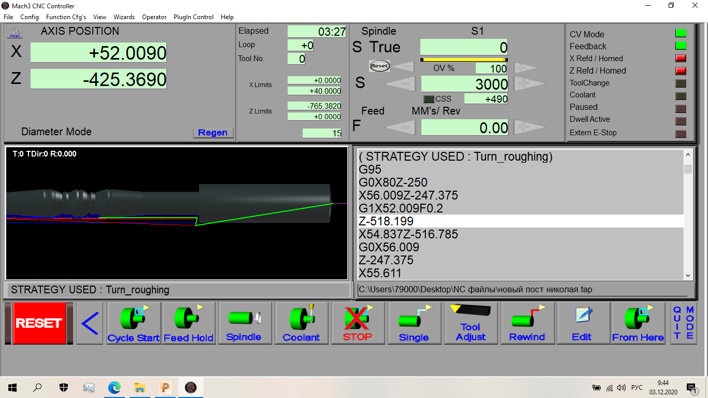The image size is (708, 398).
Task: Rewind the G-code program
Action: pyautogui.click(x=527, y=323)
